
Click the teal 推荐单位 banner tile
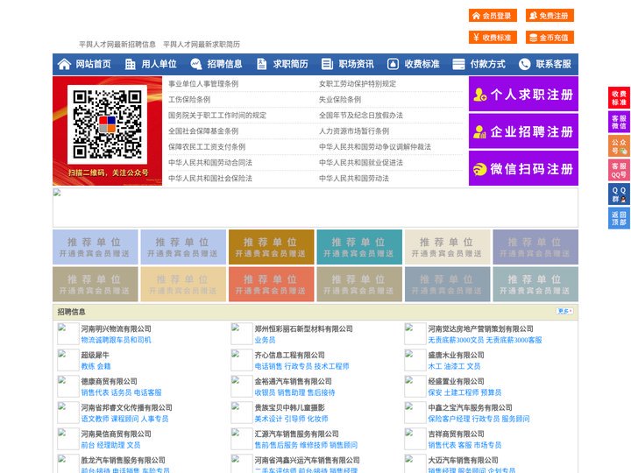pos(359,247)
